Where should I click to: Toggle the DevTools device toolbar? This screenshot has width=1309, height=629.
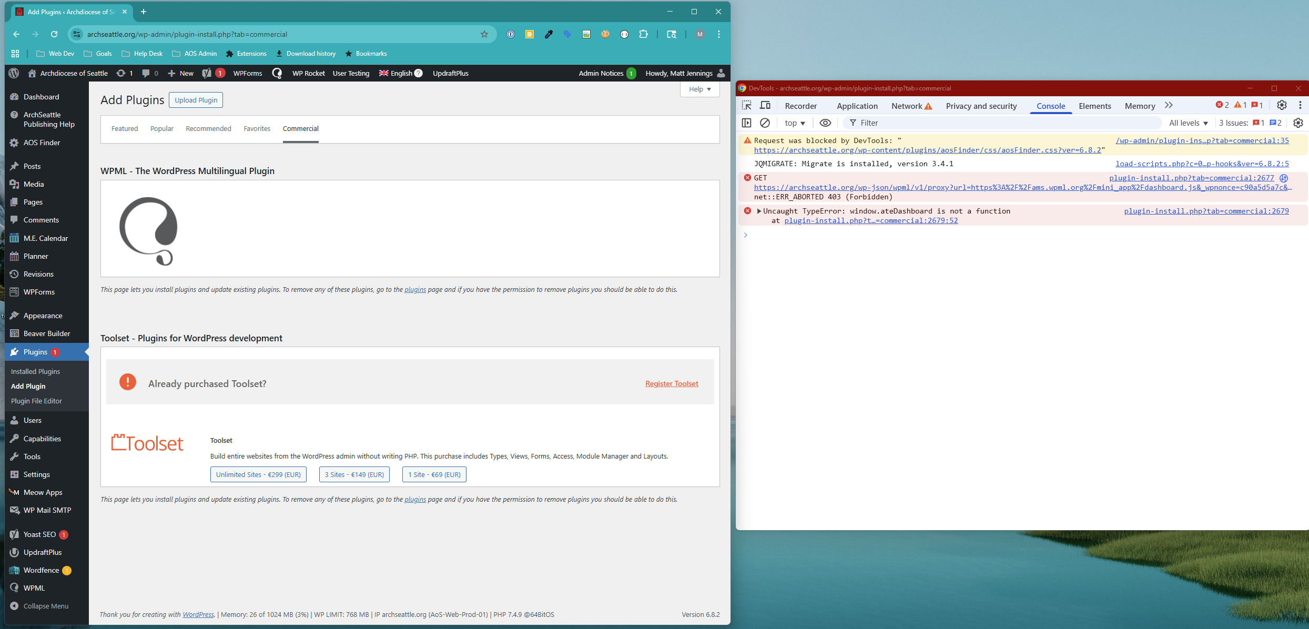coord(765,106)
